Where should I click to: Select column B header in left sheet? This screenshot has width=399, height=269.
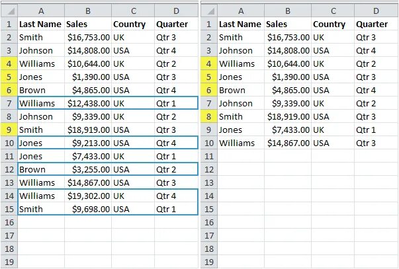[x=88, y=11]
